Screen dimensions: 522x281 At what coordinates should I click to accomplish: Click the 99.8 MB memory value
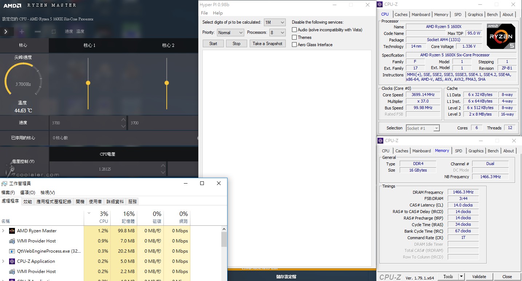click(126, 231)
